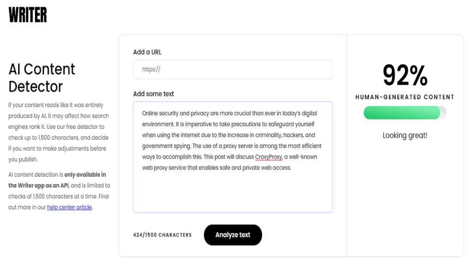Click the AI Content Detector heading
Screen dimensions: 472x265
(x=41, y=77)
